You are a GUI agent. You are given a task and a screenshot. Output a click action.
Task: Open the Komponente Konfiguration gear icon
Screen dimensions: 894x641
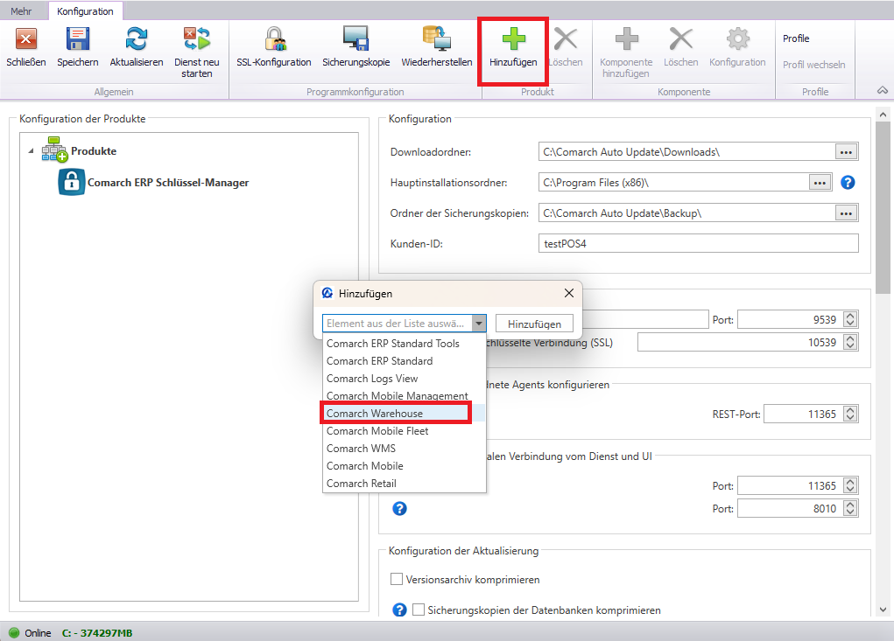738,38
